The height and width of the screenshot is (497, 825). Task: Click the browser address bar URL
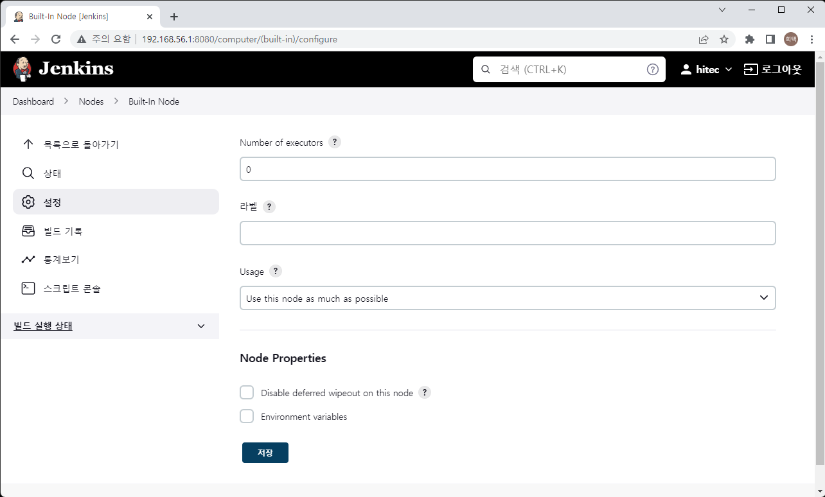[240, 39]
